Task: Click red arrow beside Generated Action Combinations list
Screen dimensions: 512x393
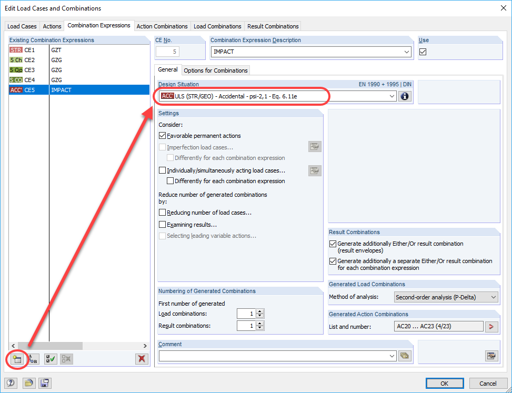Action: tap(491, 326)
